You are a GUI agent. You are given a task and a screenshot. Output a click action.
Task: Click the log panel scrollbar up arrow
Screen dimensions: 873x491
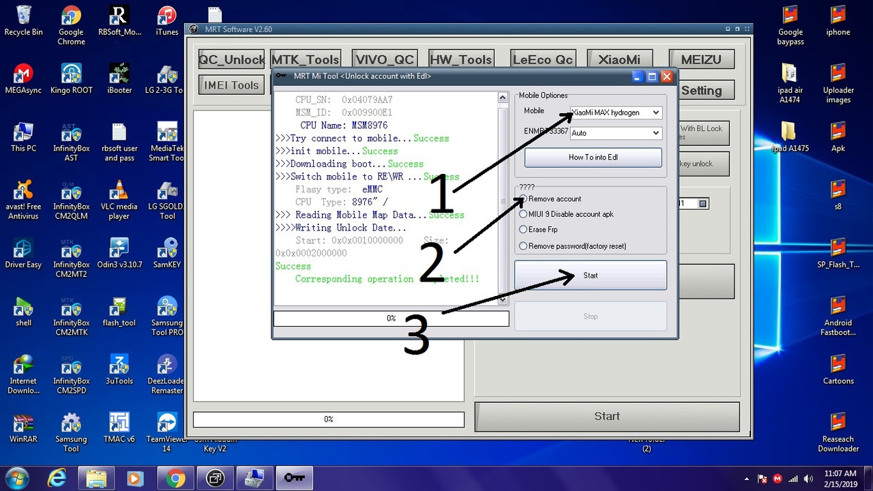[503, 98]
